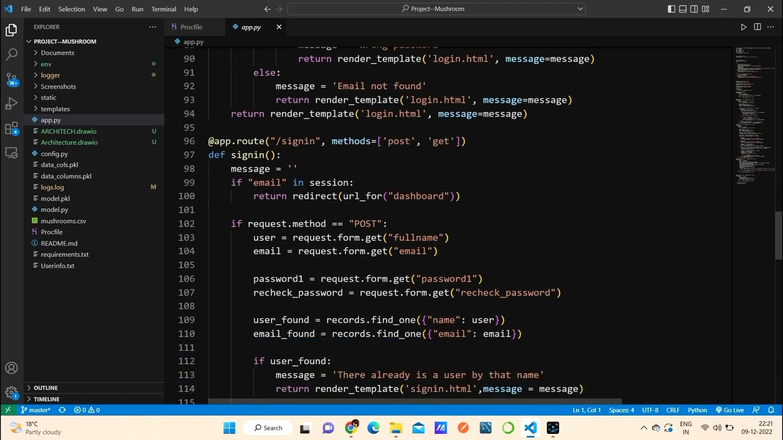Screen dimensions: 783x440
Task: Open the Selection menu
Action: coord(72,9)
